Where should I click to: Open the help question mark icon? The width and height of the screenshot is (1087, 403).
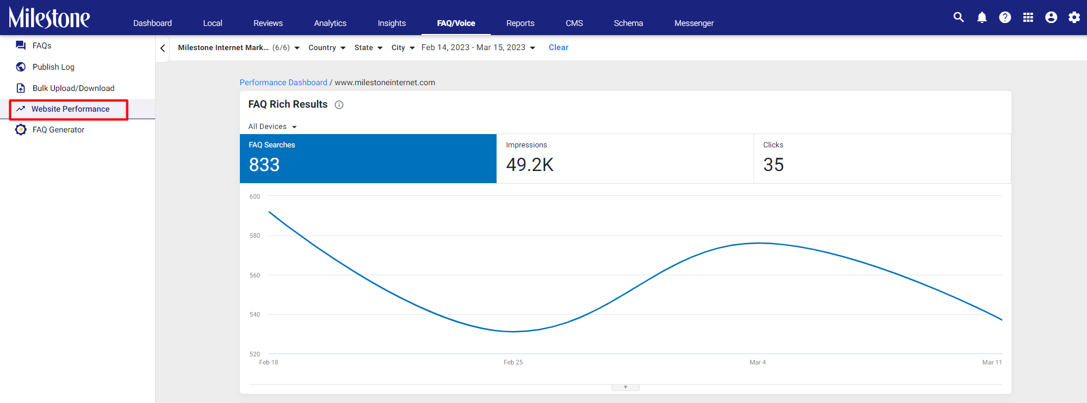tap(1005, 17)
